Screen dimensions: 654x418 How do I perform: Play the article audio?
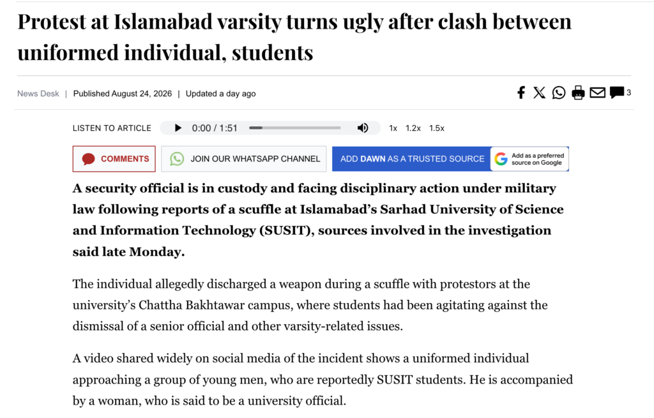pyautogui.click(x=178, y=128)
